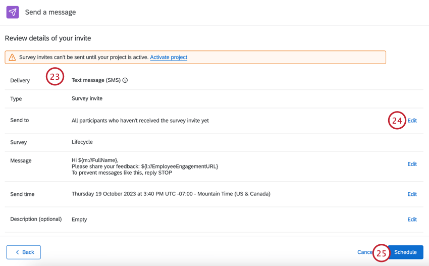Edit the optional Description

[x=412, y=220]
